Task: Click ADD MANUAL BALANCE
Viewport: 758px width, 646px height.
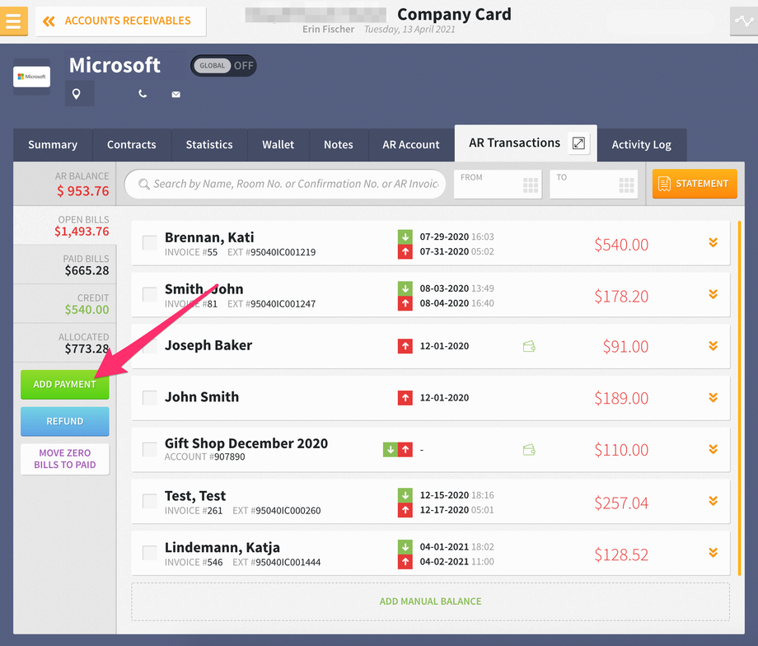Action: pyautogui.click(x=430, y=602)
